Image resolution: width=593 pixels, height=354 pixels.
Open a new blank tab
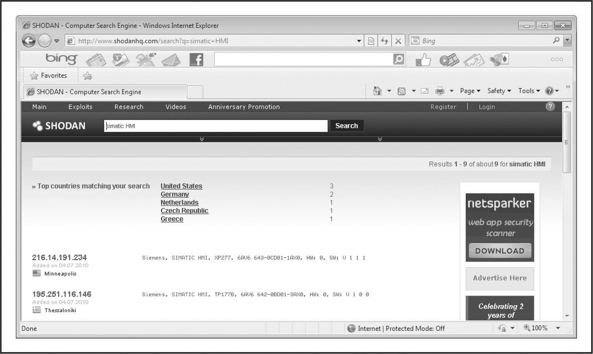click(x=195, y=92)
